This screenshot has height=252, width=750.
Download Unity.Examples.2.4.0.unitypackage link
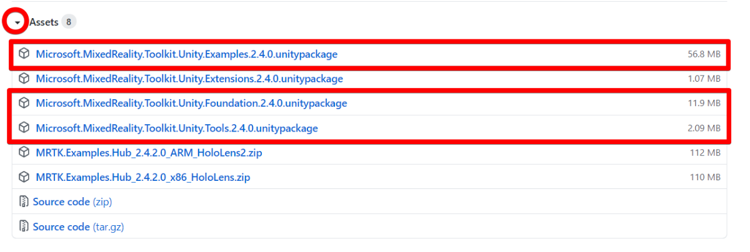click(186, 54)
